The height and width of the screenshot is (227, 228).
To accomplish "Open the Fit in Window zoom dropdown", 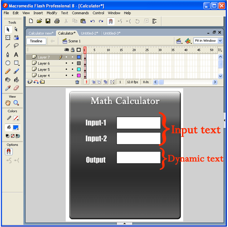I will 208,41.
